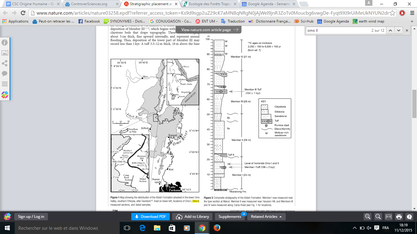Image resolution: width=417 pixels, height=234 pixels.
Task: Go to next find-in-page result
Action: click(x=398, y=30)
